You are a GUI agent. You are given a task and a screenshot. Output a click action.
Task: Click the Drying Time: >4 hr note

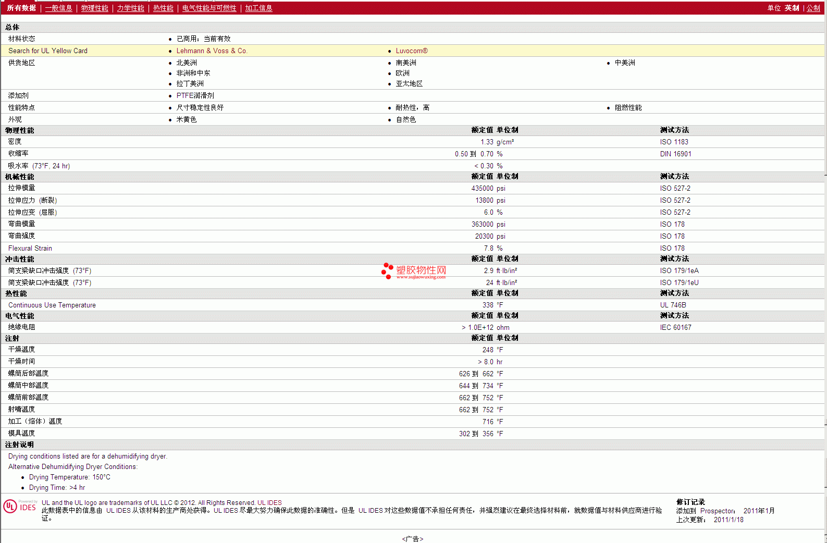coord(57,488)
